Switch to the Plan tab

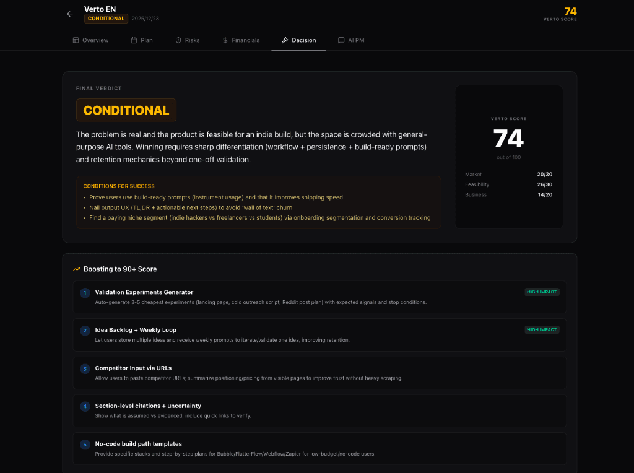click(142, 40)
